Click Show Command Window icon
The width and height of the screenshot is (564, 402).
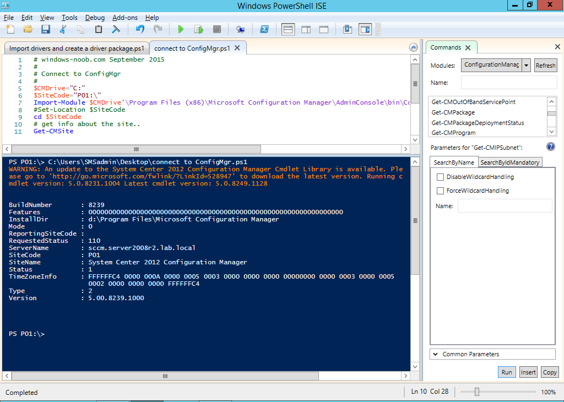(348, 30)
